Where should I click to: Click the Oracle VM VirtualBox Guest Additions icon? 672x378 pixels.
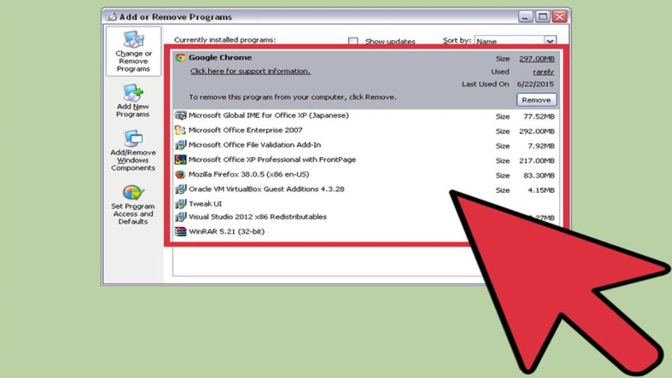pos(181,189)
